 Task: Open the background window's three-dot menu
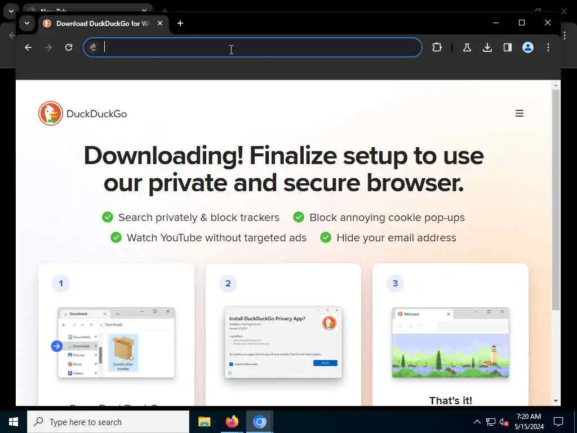[565, 36]
